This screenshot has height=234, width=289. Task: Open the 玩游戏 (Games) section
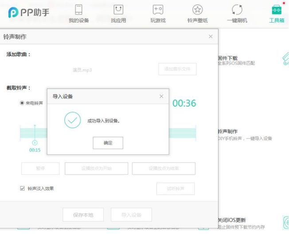click(158, 13)
